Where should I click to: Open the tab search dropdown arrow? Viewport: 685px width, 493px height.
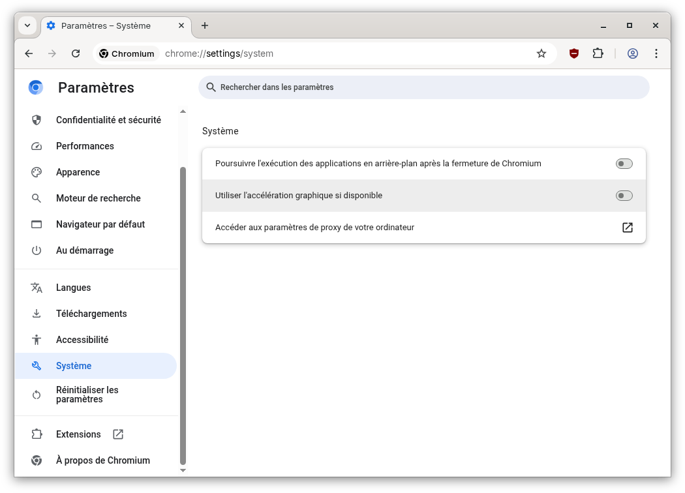click(x=27, y=25)
